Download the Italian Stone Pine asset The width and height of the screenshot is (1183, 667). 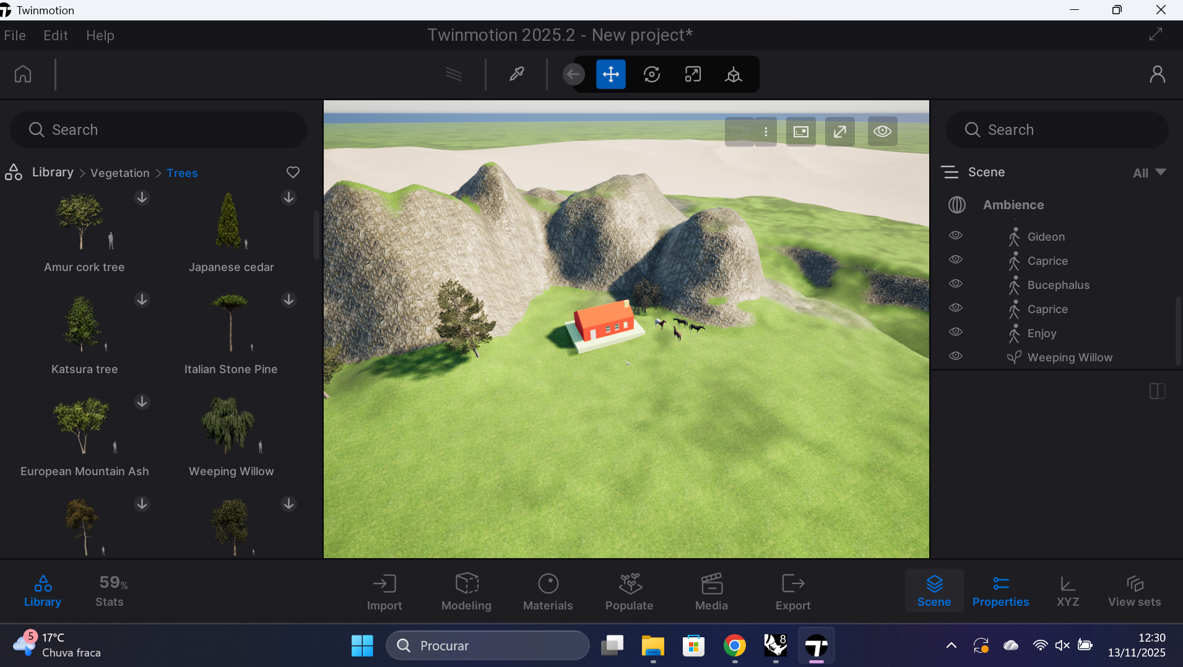tap(288, 299)
